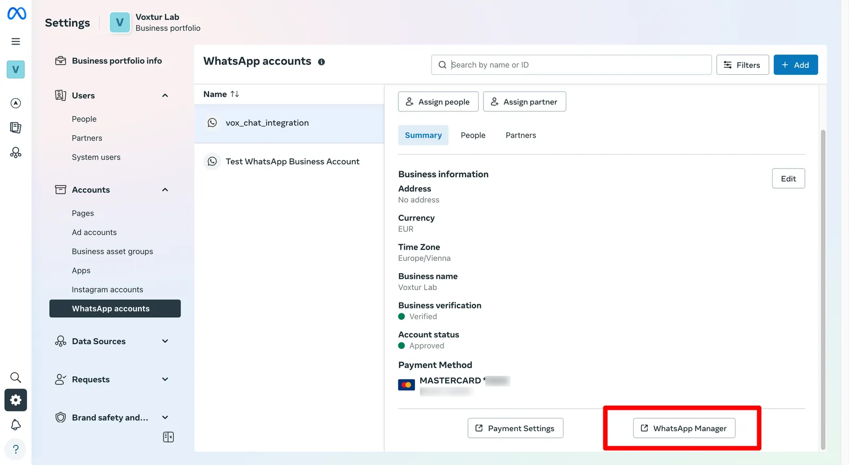Screen dimensions: 849x465
Task: Click the Filters button
Action: point(743,65)
